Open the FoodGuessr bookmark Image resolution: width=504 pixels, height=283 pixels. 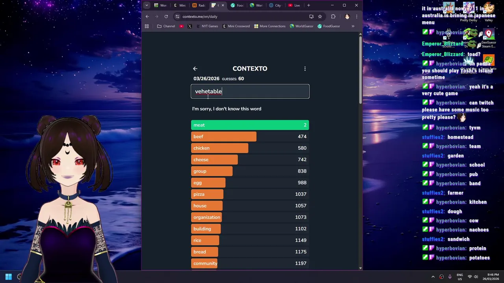point(328,26)
